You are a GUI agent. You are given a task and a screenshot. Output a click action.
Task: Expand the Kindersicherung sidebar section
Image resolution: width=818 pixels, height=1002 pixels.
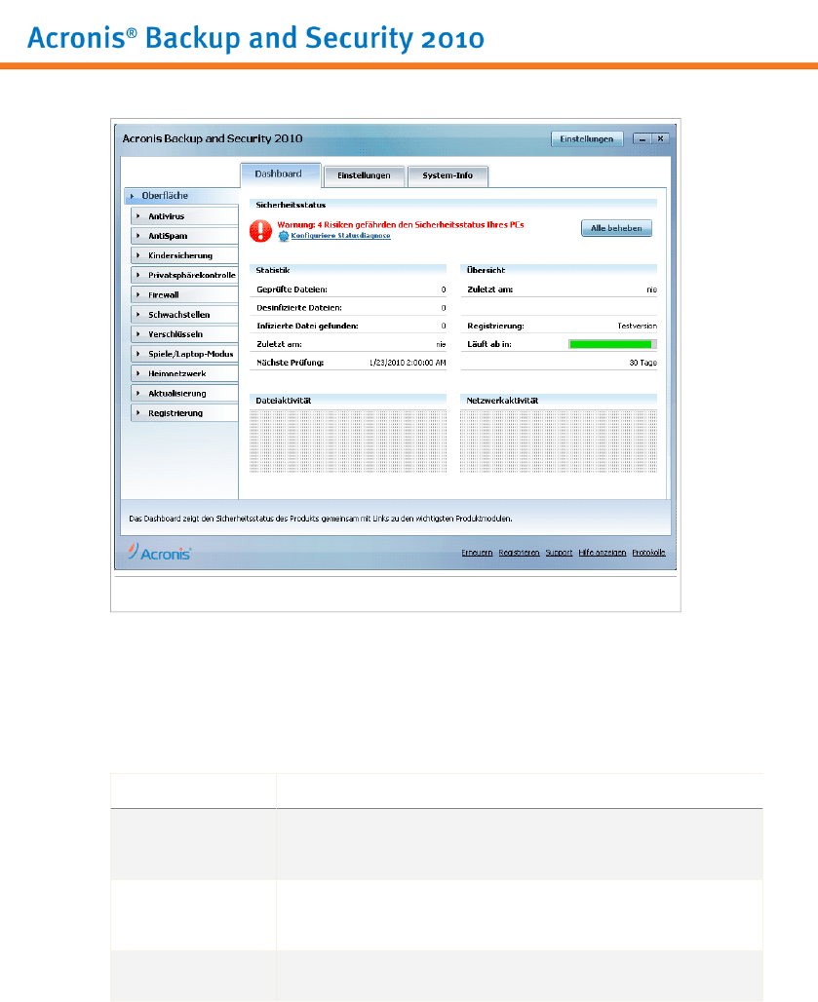pyautogui.click(x=184, y=255)
